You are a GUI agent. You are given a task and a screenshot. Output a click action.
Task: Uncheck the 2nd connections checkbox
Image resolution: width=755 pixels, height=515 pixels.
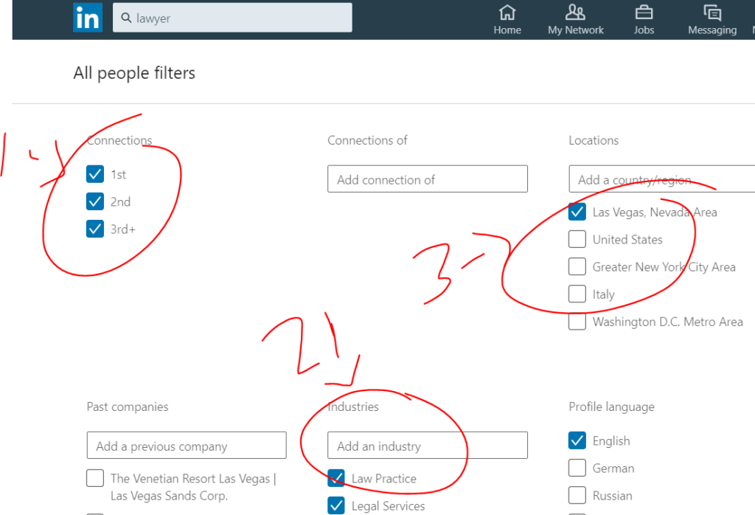[x=95, y=201]
